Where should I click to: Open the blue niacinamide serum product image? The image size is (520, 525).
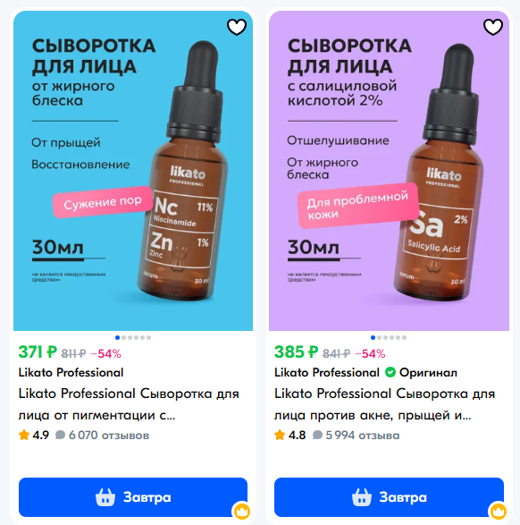point(133,171)
